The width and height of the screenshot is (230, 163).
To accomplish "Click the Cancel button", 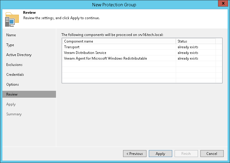I will pyautogui.click(x=212, y=154).
